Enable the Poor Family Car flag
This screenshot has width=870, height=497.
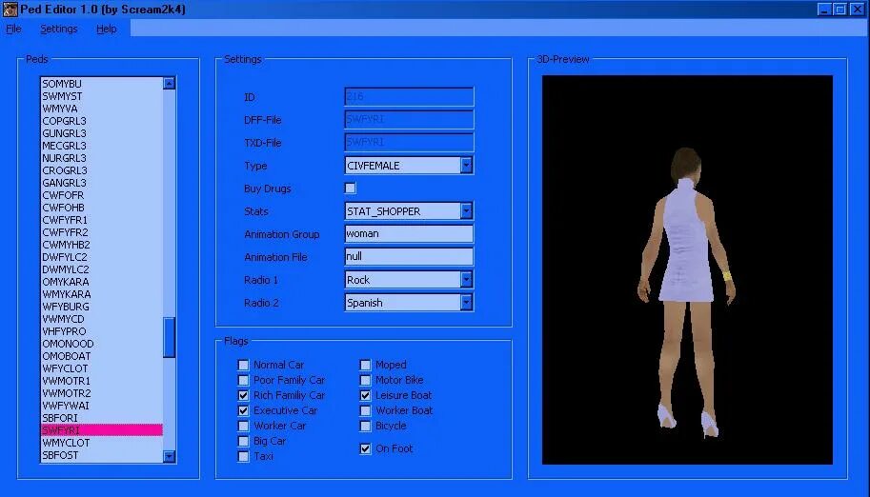(243, 380)
